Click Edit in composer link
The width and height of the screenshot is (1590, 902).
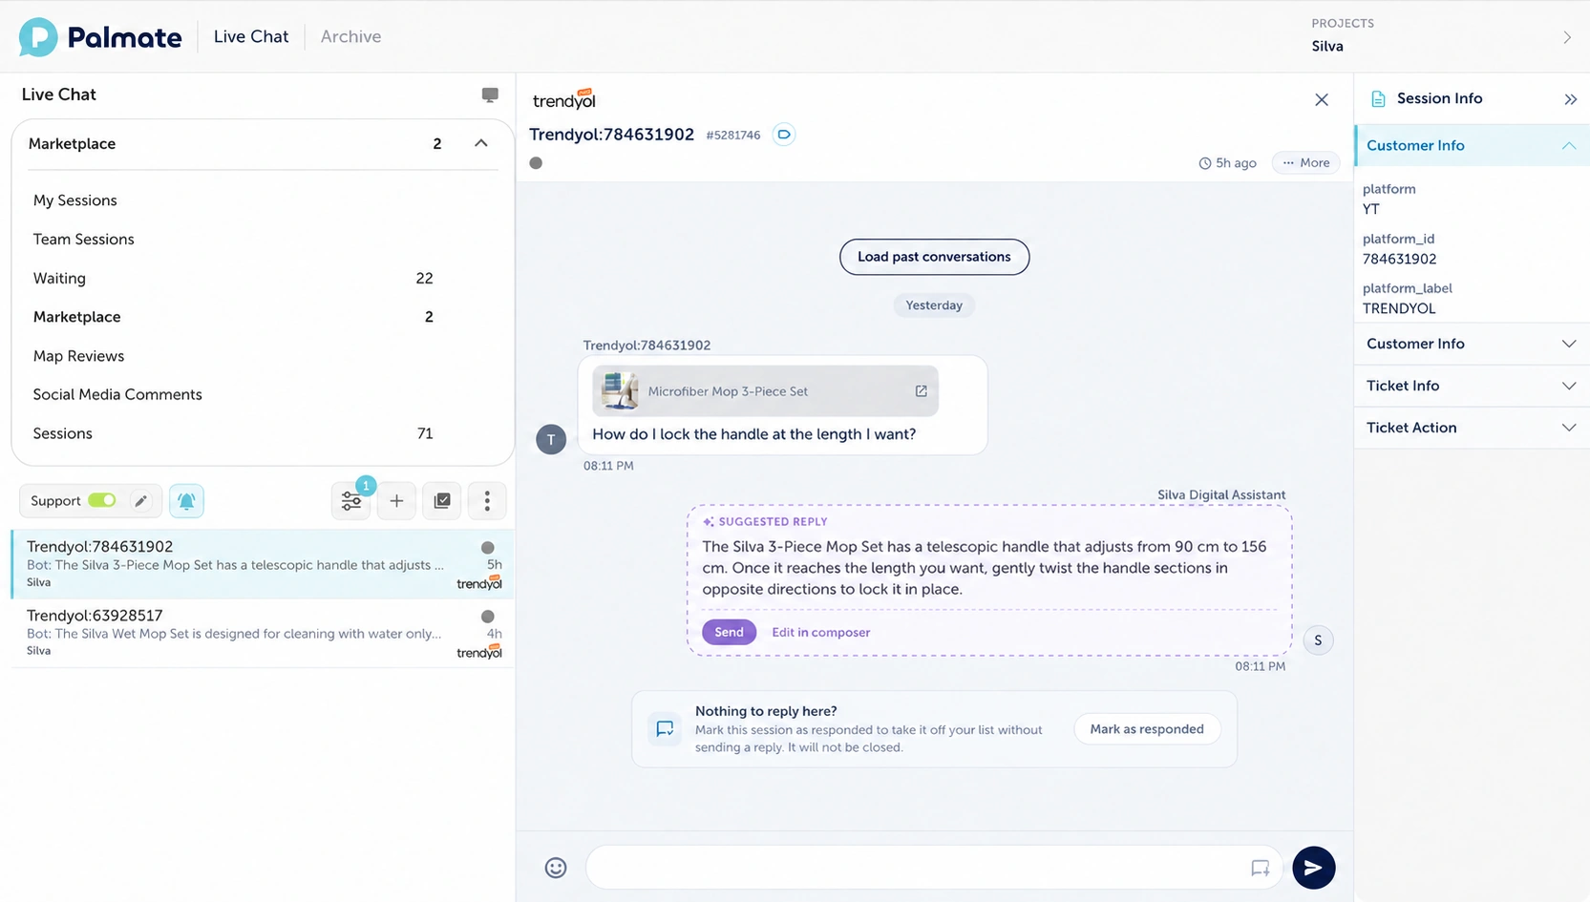(820, 632)
